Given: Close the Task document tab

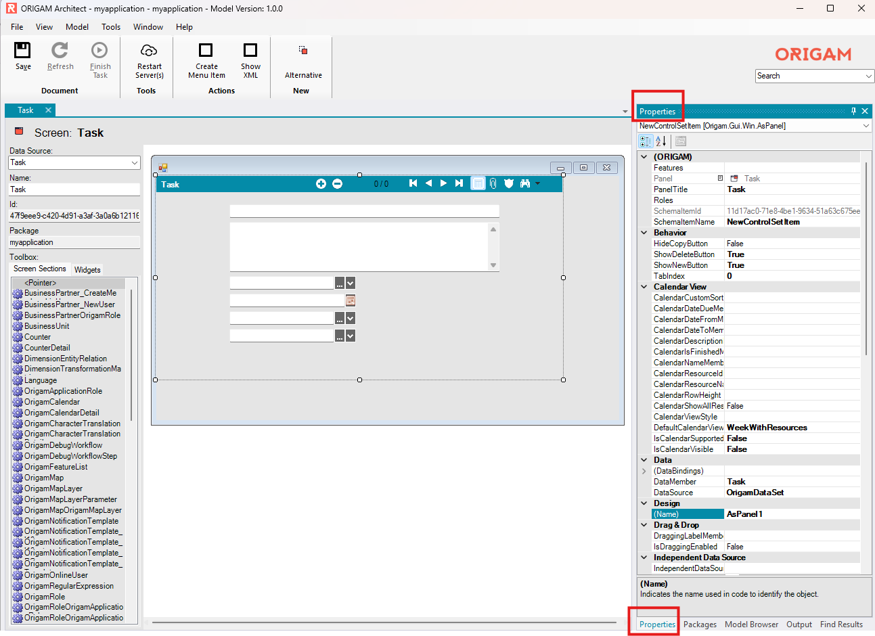Looking at the screenshot, I should [x=48, y=110].
